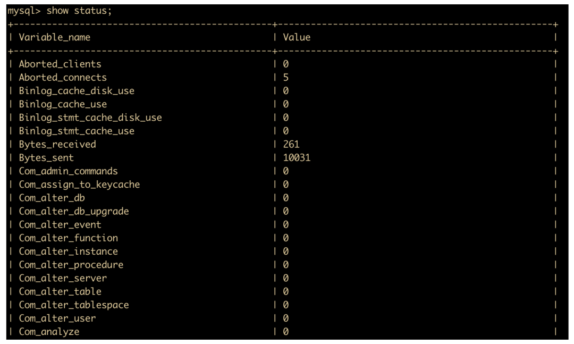Click the Value column header
This screenshot has height=344, width=574.
point(297,37)
